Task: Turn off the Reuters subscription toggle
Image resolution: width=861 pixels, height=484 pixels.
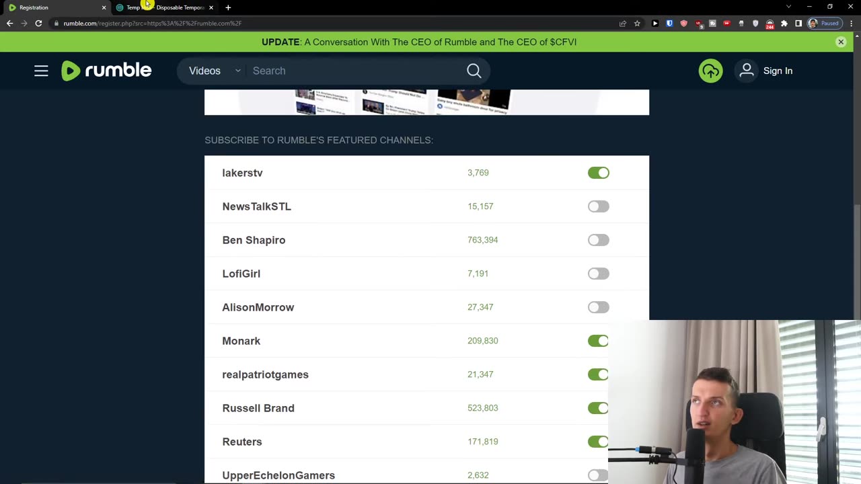Action: coord(597,442)
